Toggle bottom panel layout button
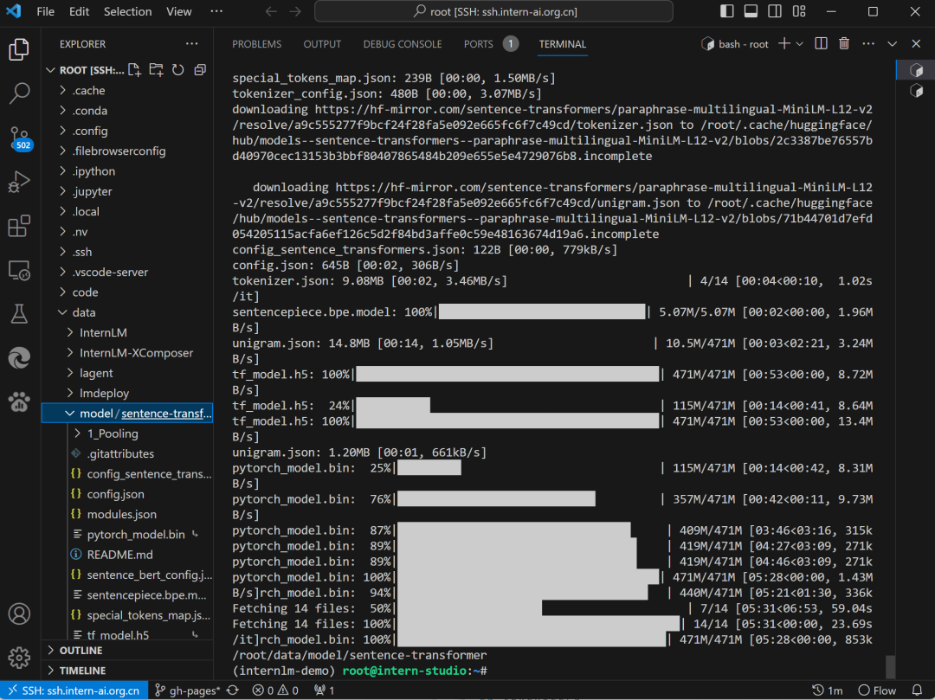The width and height of the screenshot is (935, 700). point(751,11)
